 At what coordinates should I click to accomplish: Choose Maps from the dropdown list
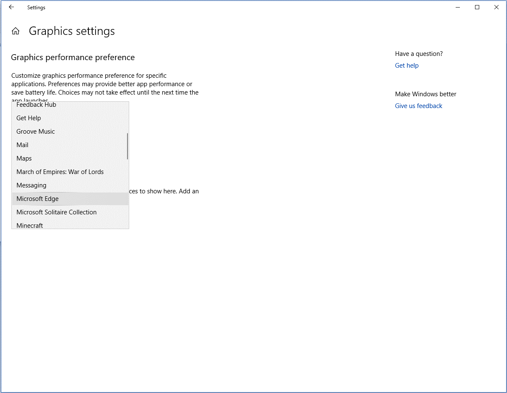pos(70,158)
